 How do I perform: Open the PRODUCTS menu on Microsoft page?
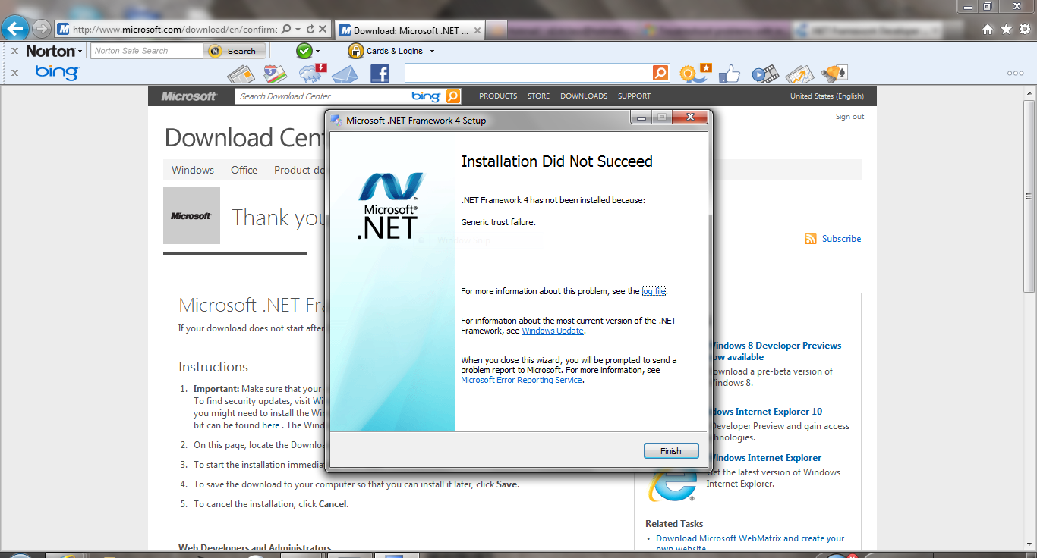pos(498,96)
